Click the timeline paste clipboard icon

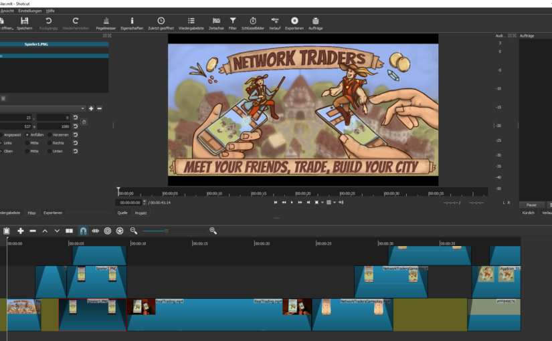coord(7,231)
